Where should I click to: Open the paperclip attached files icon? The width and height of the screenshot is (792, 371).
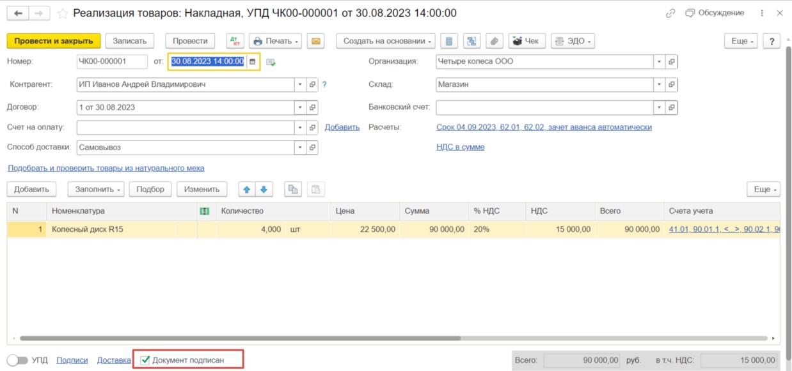coord(494,41)
